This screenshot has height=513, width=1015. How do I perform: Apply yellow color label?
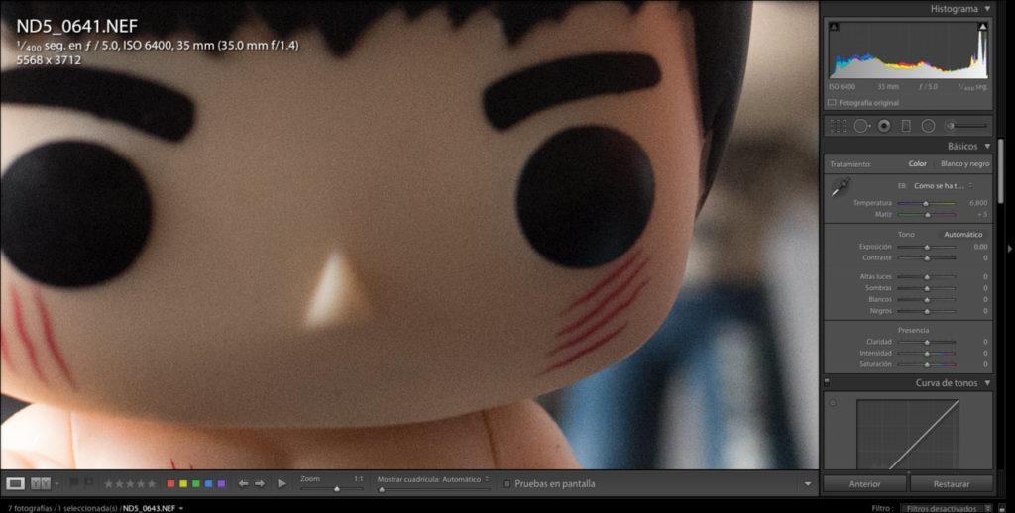(x=183, y=484)
